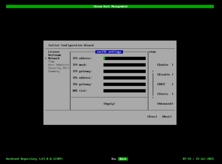This screenshot has height=164, width=222.
Task: Click the DNS list label
Action: pyautogui.click(x=80, y=91)
